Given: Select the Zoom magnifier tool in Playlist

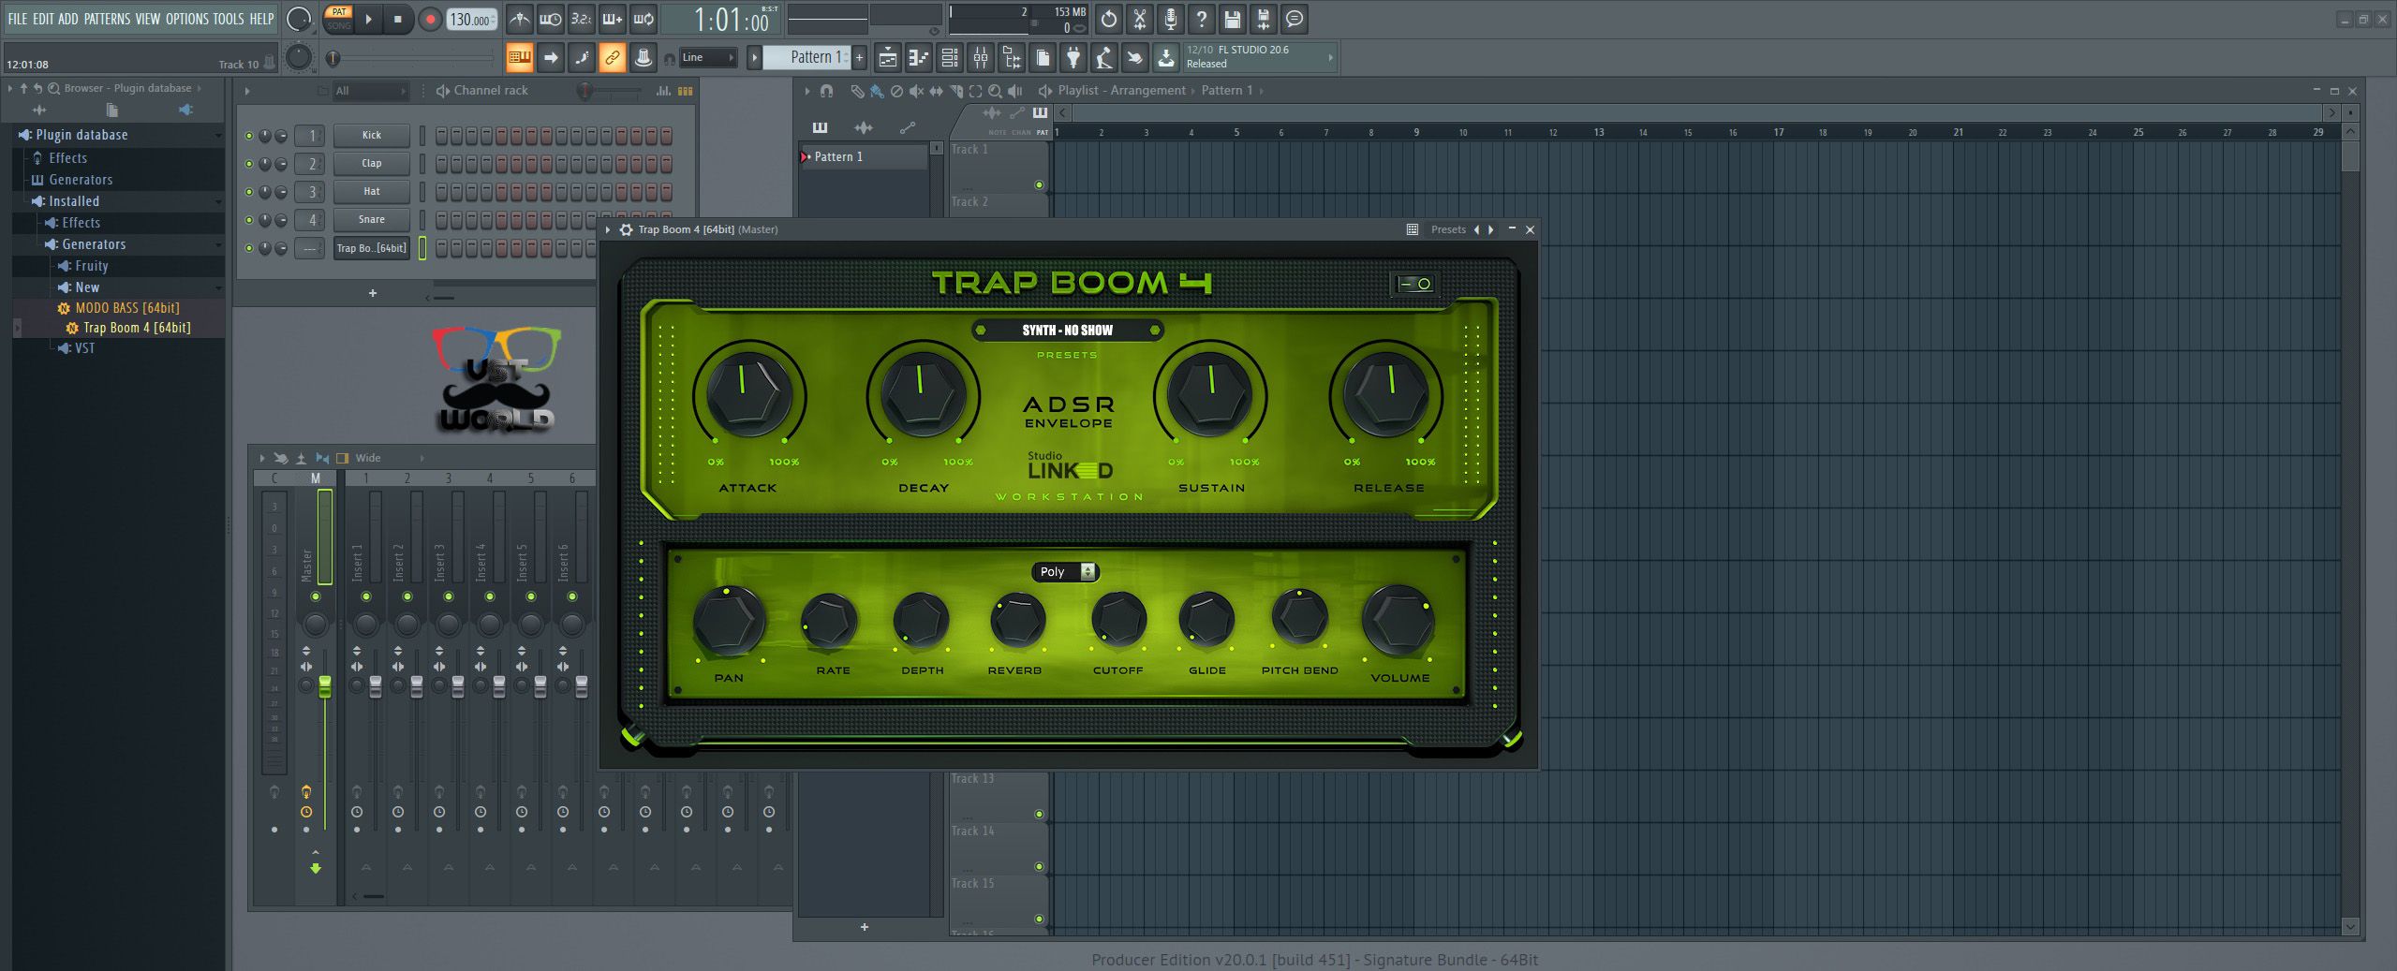Looking at the screenshot, I should pos(995,91).
